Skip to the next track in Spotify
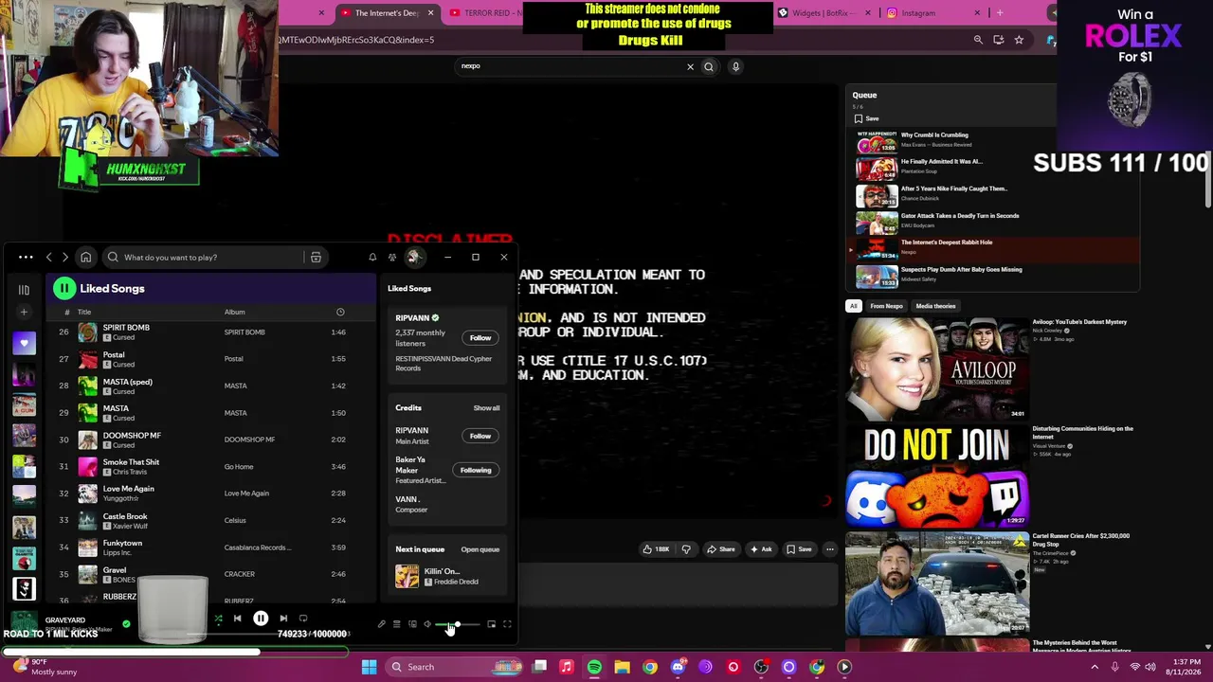This screenshot has height=682, width=1213. pos(283,619)
